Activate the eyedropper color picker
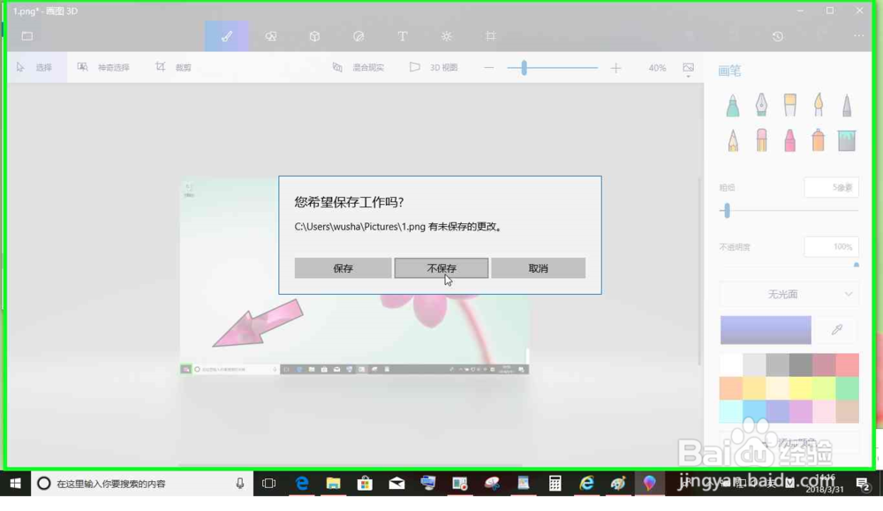The image size is (883, 511). [x=836, y=329]
